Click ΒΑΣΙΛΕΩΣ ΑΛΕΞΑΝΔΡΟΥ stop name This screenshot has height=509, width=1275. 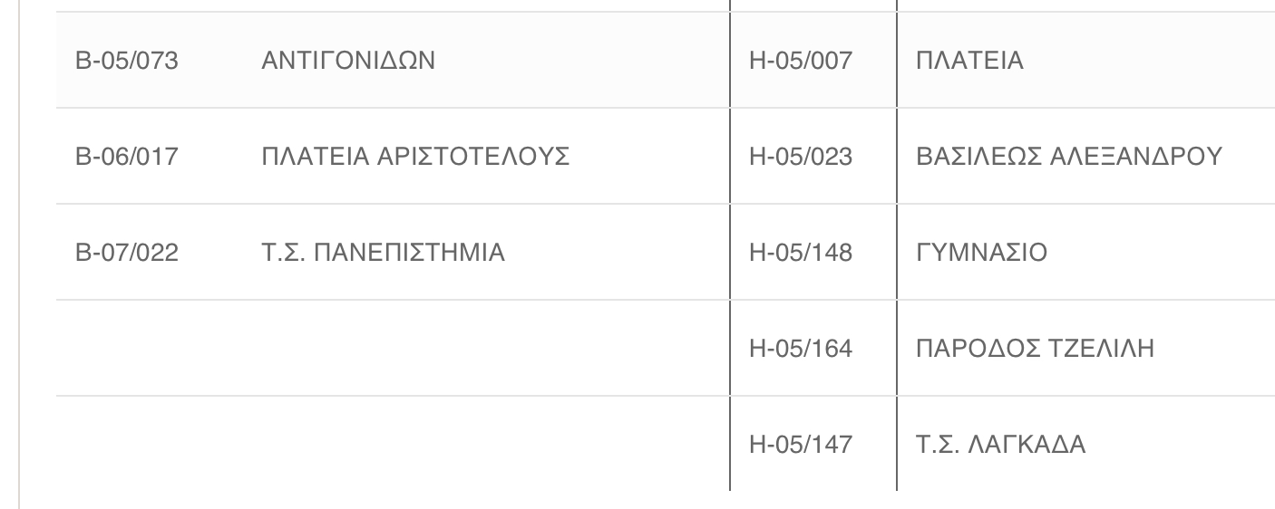pyautogui.click(x=1070, y=157)
